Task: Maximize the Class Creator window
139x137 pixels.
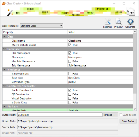Action: [x=124, y=3]
